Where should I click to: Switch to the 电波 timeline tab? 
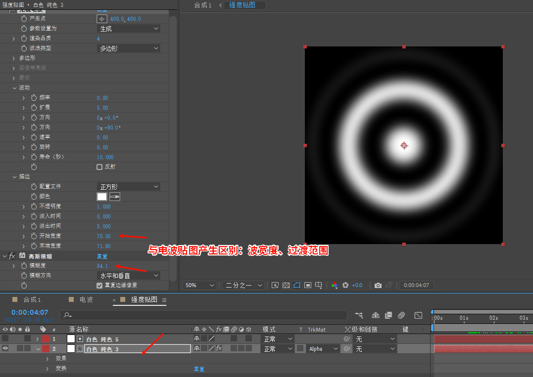(86, 299)
